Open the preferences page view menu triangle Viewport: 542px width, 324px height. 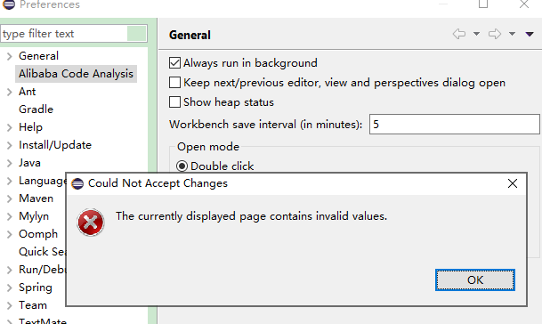point(530,34)
